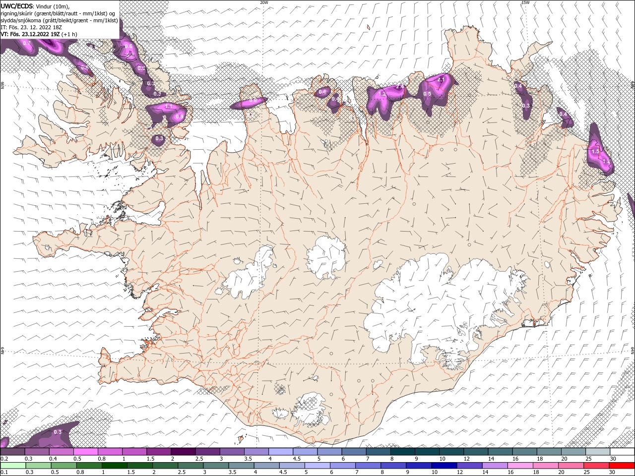
Task: Select the snow legend swatch between 0.3 and 0.4
Action: click(x=37, y=452)
